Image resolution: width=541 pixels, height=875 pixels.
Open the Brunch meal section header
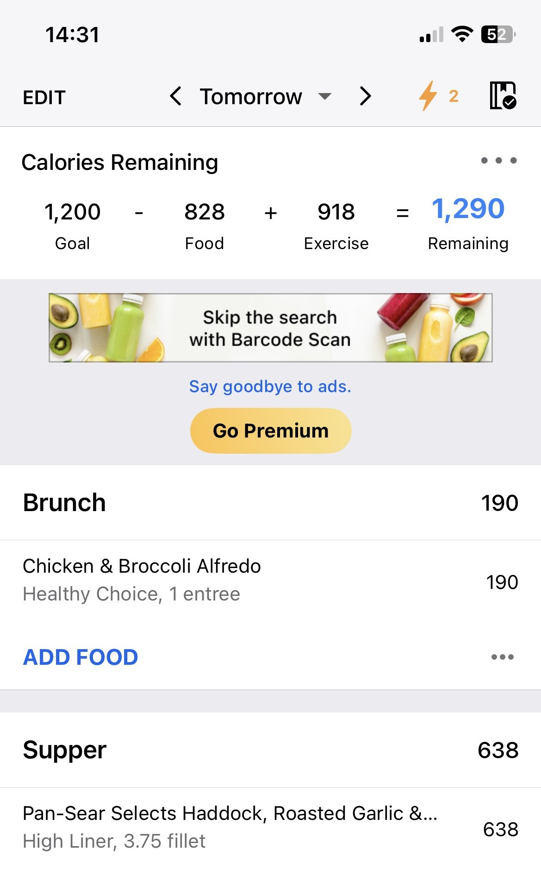[270, 503]
